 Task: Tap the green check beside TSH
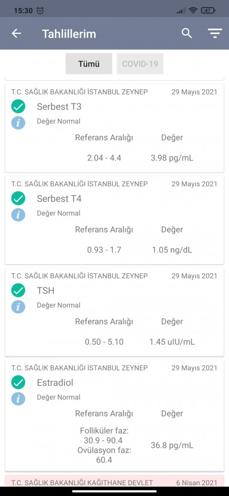coord(18,290)
